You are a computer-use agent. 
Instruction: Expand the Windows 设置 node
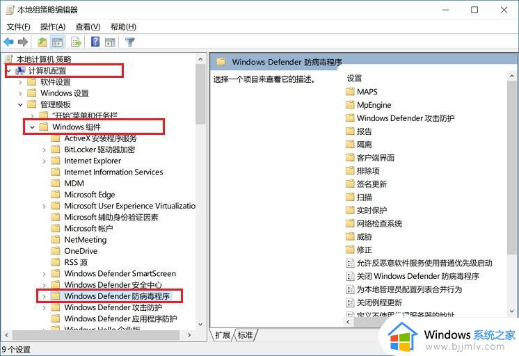20,93
